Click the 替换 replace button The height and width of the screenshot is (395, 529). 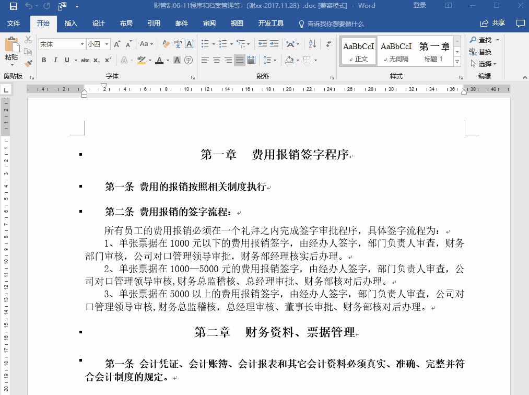(480, 52)
